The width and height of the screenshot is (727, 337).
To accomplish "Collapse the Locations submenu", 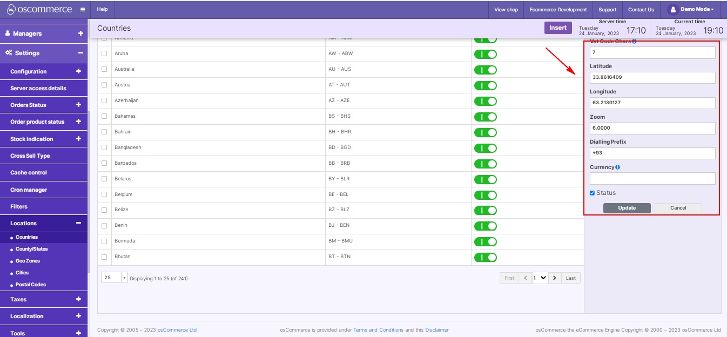I will click(x=78, y=223).
